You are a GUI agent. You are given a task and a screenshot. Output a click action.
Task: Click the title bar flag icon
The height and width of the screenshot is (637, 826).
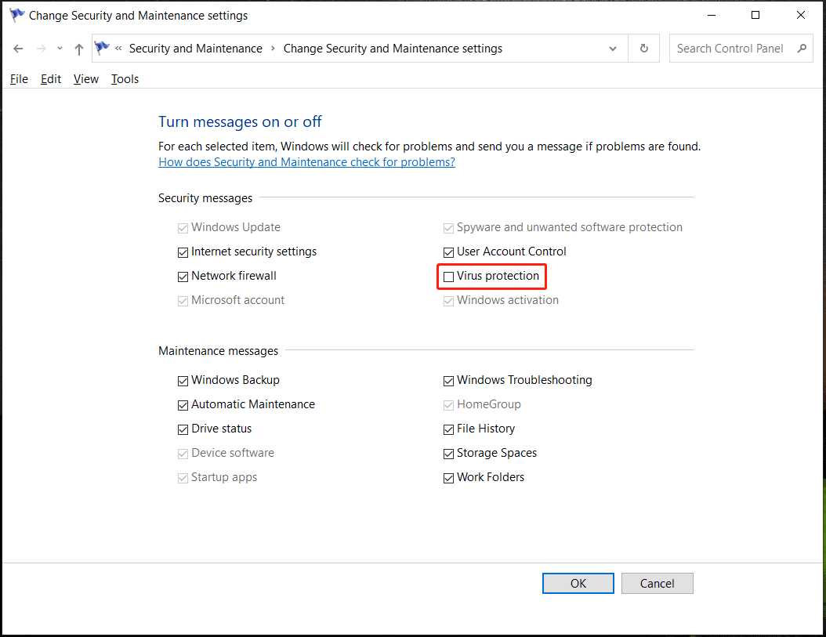tap(16, 15)
